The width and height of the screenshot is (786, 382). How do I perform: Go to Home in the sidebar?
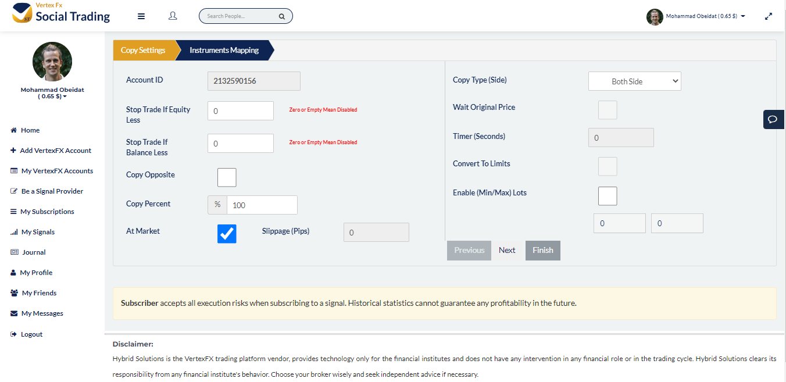click(30, 130)
